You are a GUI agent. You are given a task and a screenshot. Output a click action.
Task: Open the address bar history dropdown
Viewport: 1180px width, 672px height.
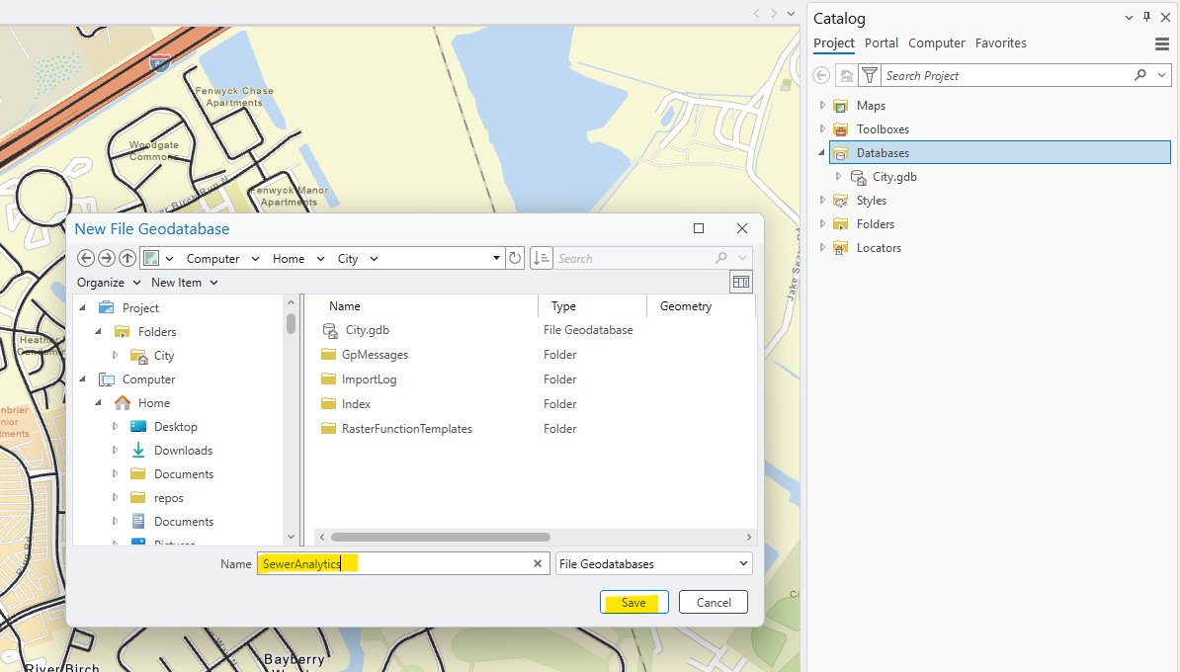click(496, 258)
